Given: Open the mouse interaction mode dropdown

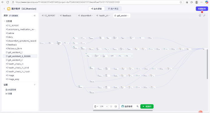Looking at the screenshot, I should click(96, 106).
